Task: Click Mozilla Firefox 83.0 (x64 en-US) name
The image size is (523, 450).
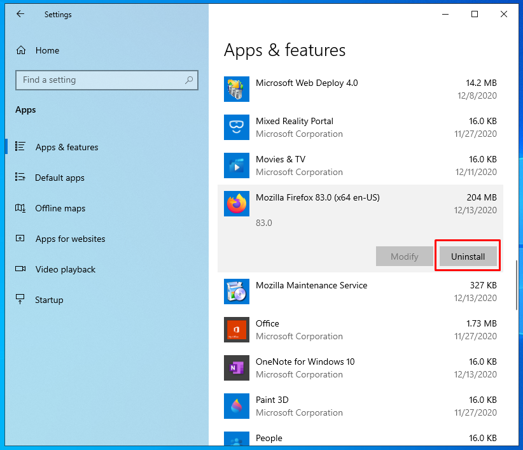Action: point(317,197)
